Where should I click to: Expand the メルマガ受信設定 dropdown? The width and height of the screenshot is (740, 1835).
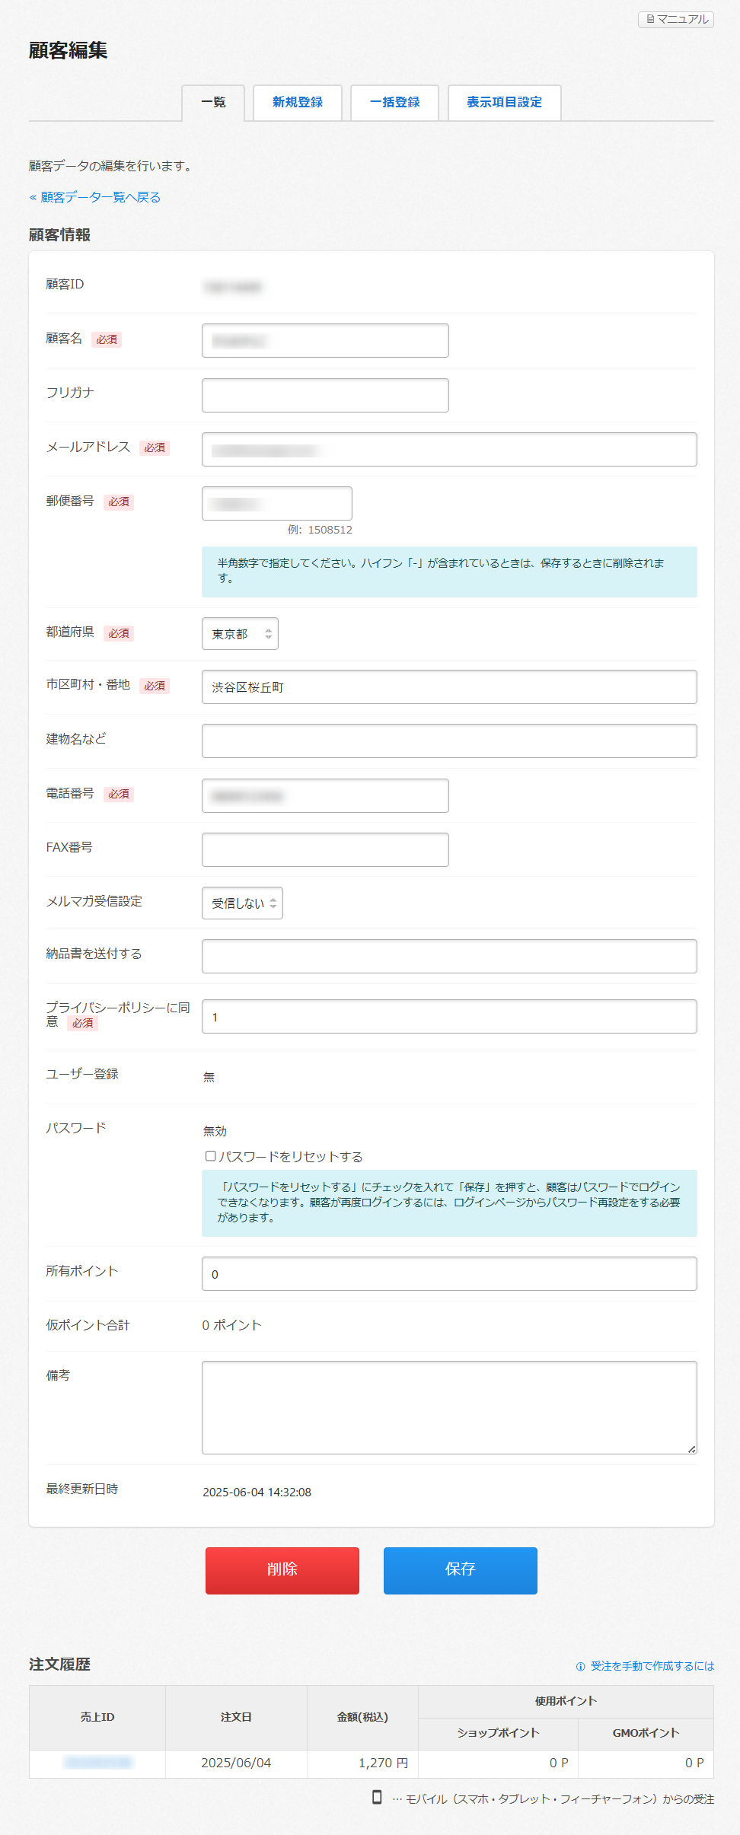tap(242, 903)
